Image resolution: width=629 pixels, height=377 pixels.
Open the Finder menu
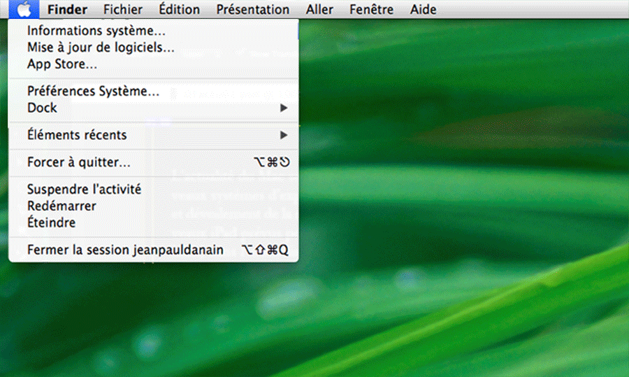point(67,10)
